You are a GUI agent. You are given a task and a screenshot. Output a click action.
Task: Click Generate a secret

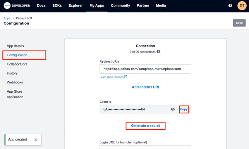[x=146, y=126]
